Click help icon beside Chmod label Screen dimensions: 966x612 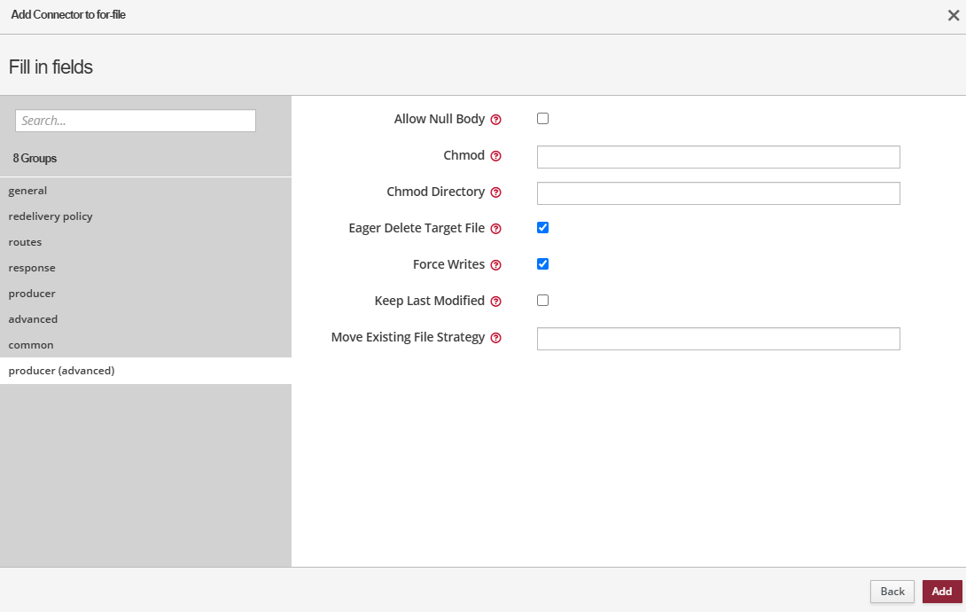[496, 156]
